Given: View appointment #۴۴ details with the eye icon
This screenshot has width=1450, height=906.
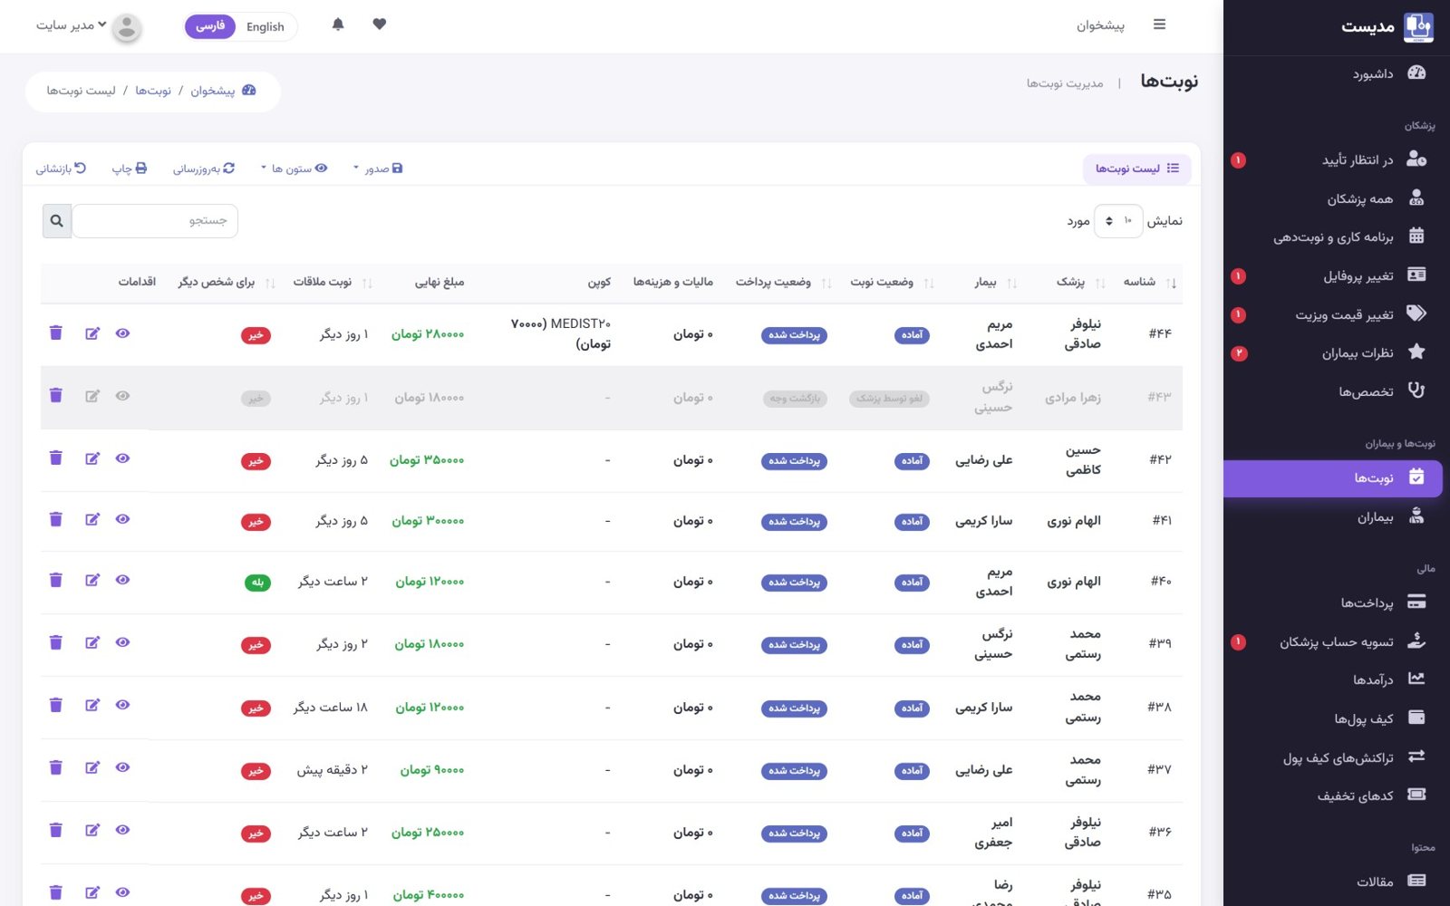Looking at the screenshot, I should [x=122, y=333].
